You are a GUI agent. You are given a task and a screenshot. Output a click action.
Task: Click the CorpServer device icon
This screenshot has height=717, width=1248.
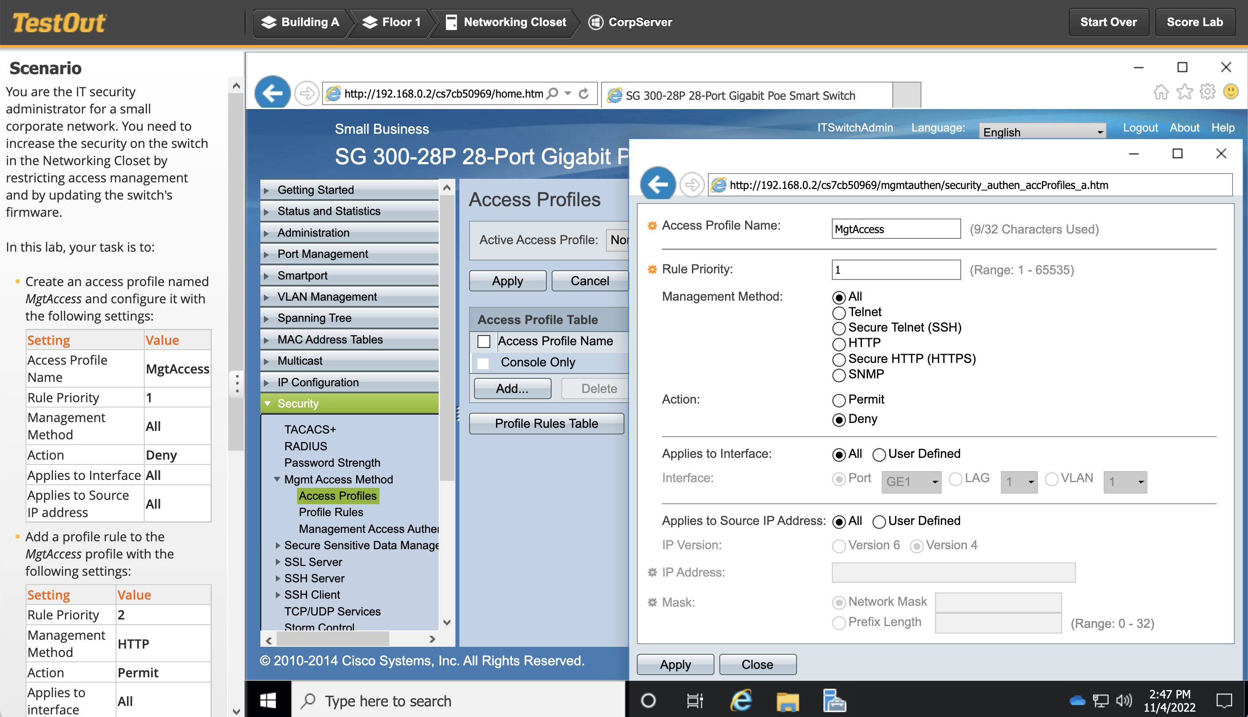pyautogui.click(x=596, y=22)
